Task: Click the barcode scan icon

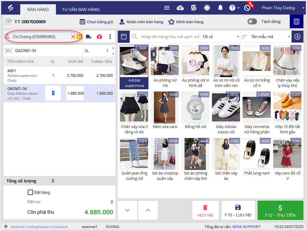Action: coord(9,51)
